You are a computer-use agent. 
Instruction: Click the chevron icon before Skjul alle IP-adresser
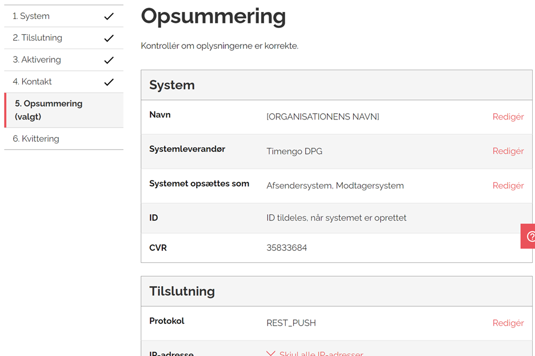[x=271, y=354]
